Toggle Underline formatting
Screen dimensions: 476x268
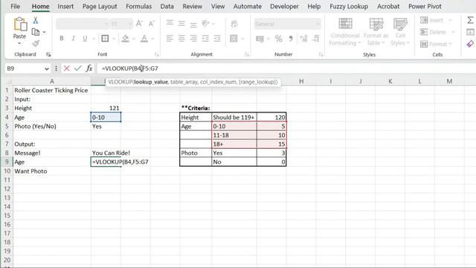point(85,38)
